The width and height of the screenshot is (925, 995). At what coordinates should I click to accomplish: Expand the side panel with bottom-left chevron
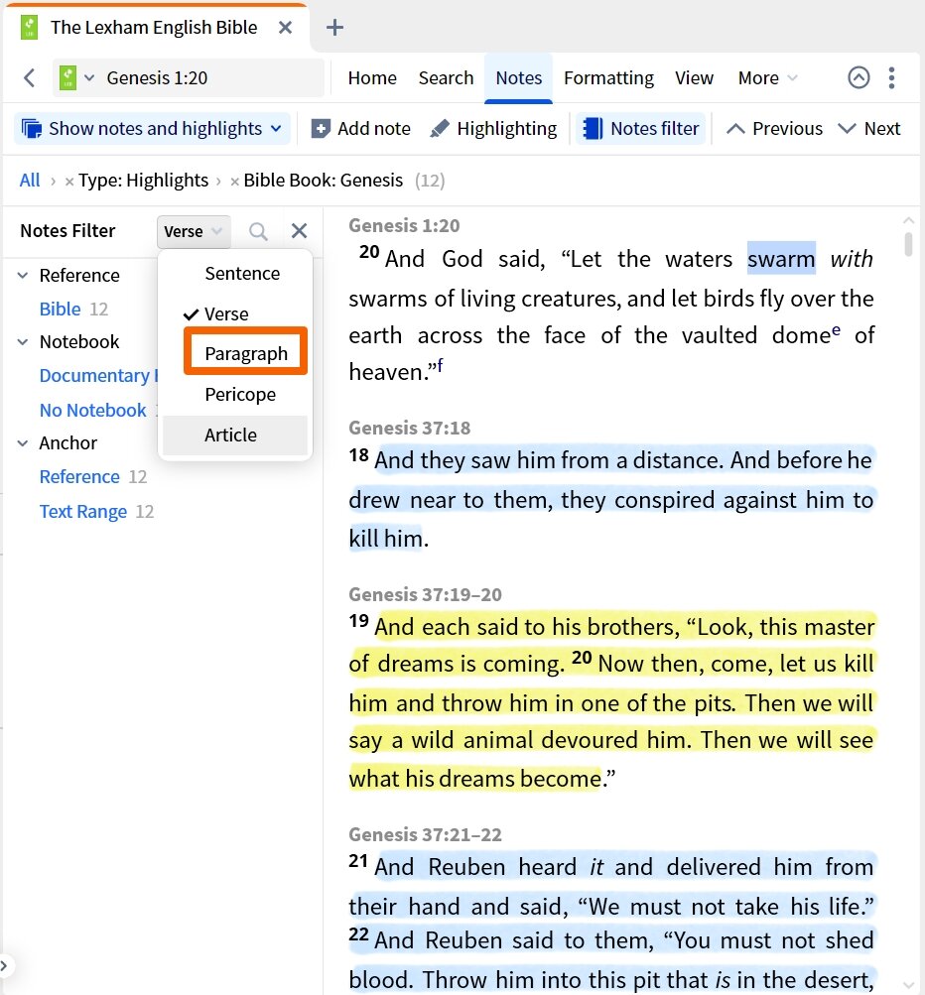[x=4, y=966]
